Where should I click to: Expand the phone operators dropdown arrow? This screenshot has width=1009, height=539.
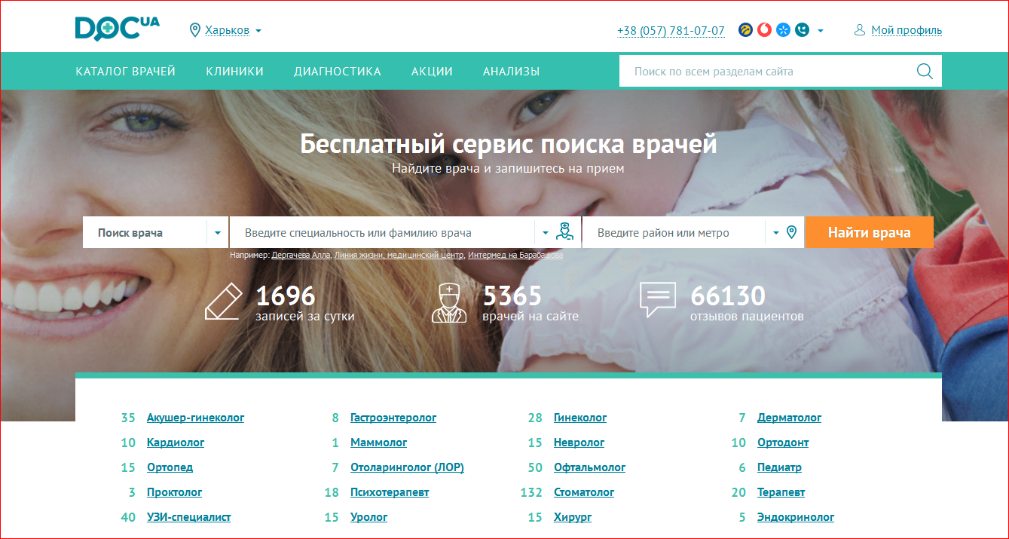[x=821, y=31]
